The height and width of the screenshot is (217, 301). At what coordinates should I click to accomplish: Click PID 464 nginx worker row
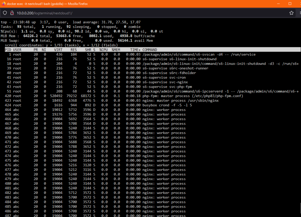(95, 110)
